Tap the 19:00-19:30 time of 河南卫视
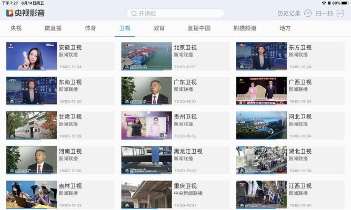Viewport: 351px width, 210px height. click(x=71, y=171)
